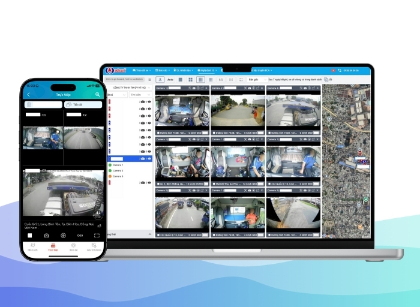Screen dimensions: 420x307
Task: Open the 'Tìm kiếm' dropdown in sidebar
Action: pos(140,94)
